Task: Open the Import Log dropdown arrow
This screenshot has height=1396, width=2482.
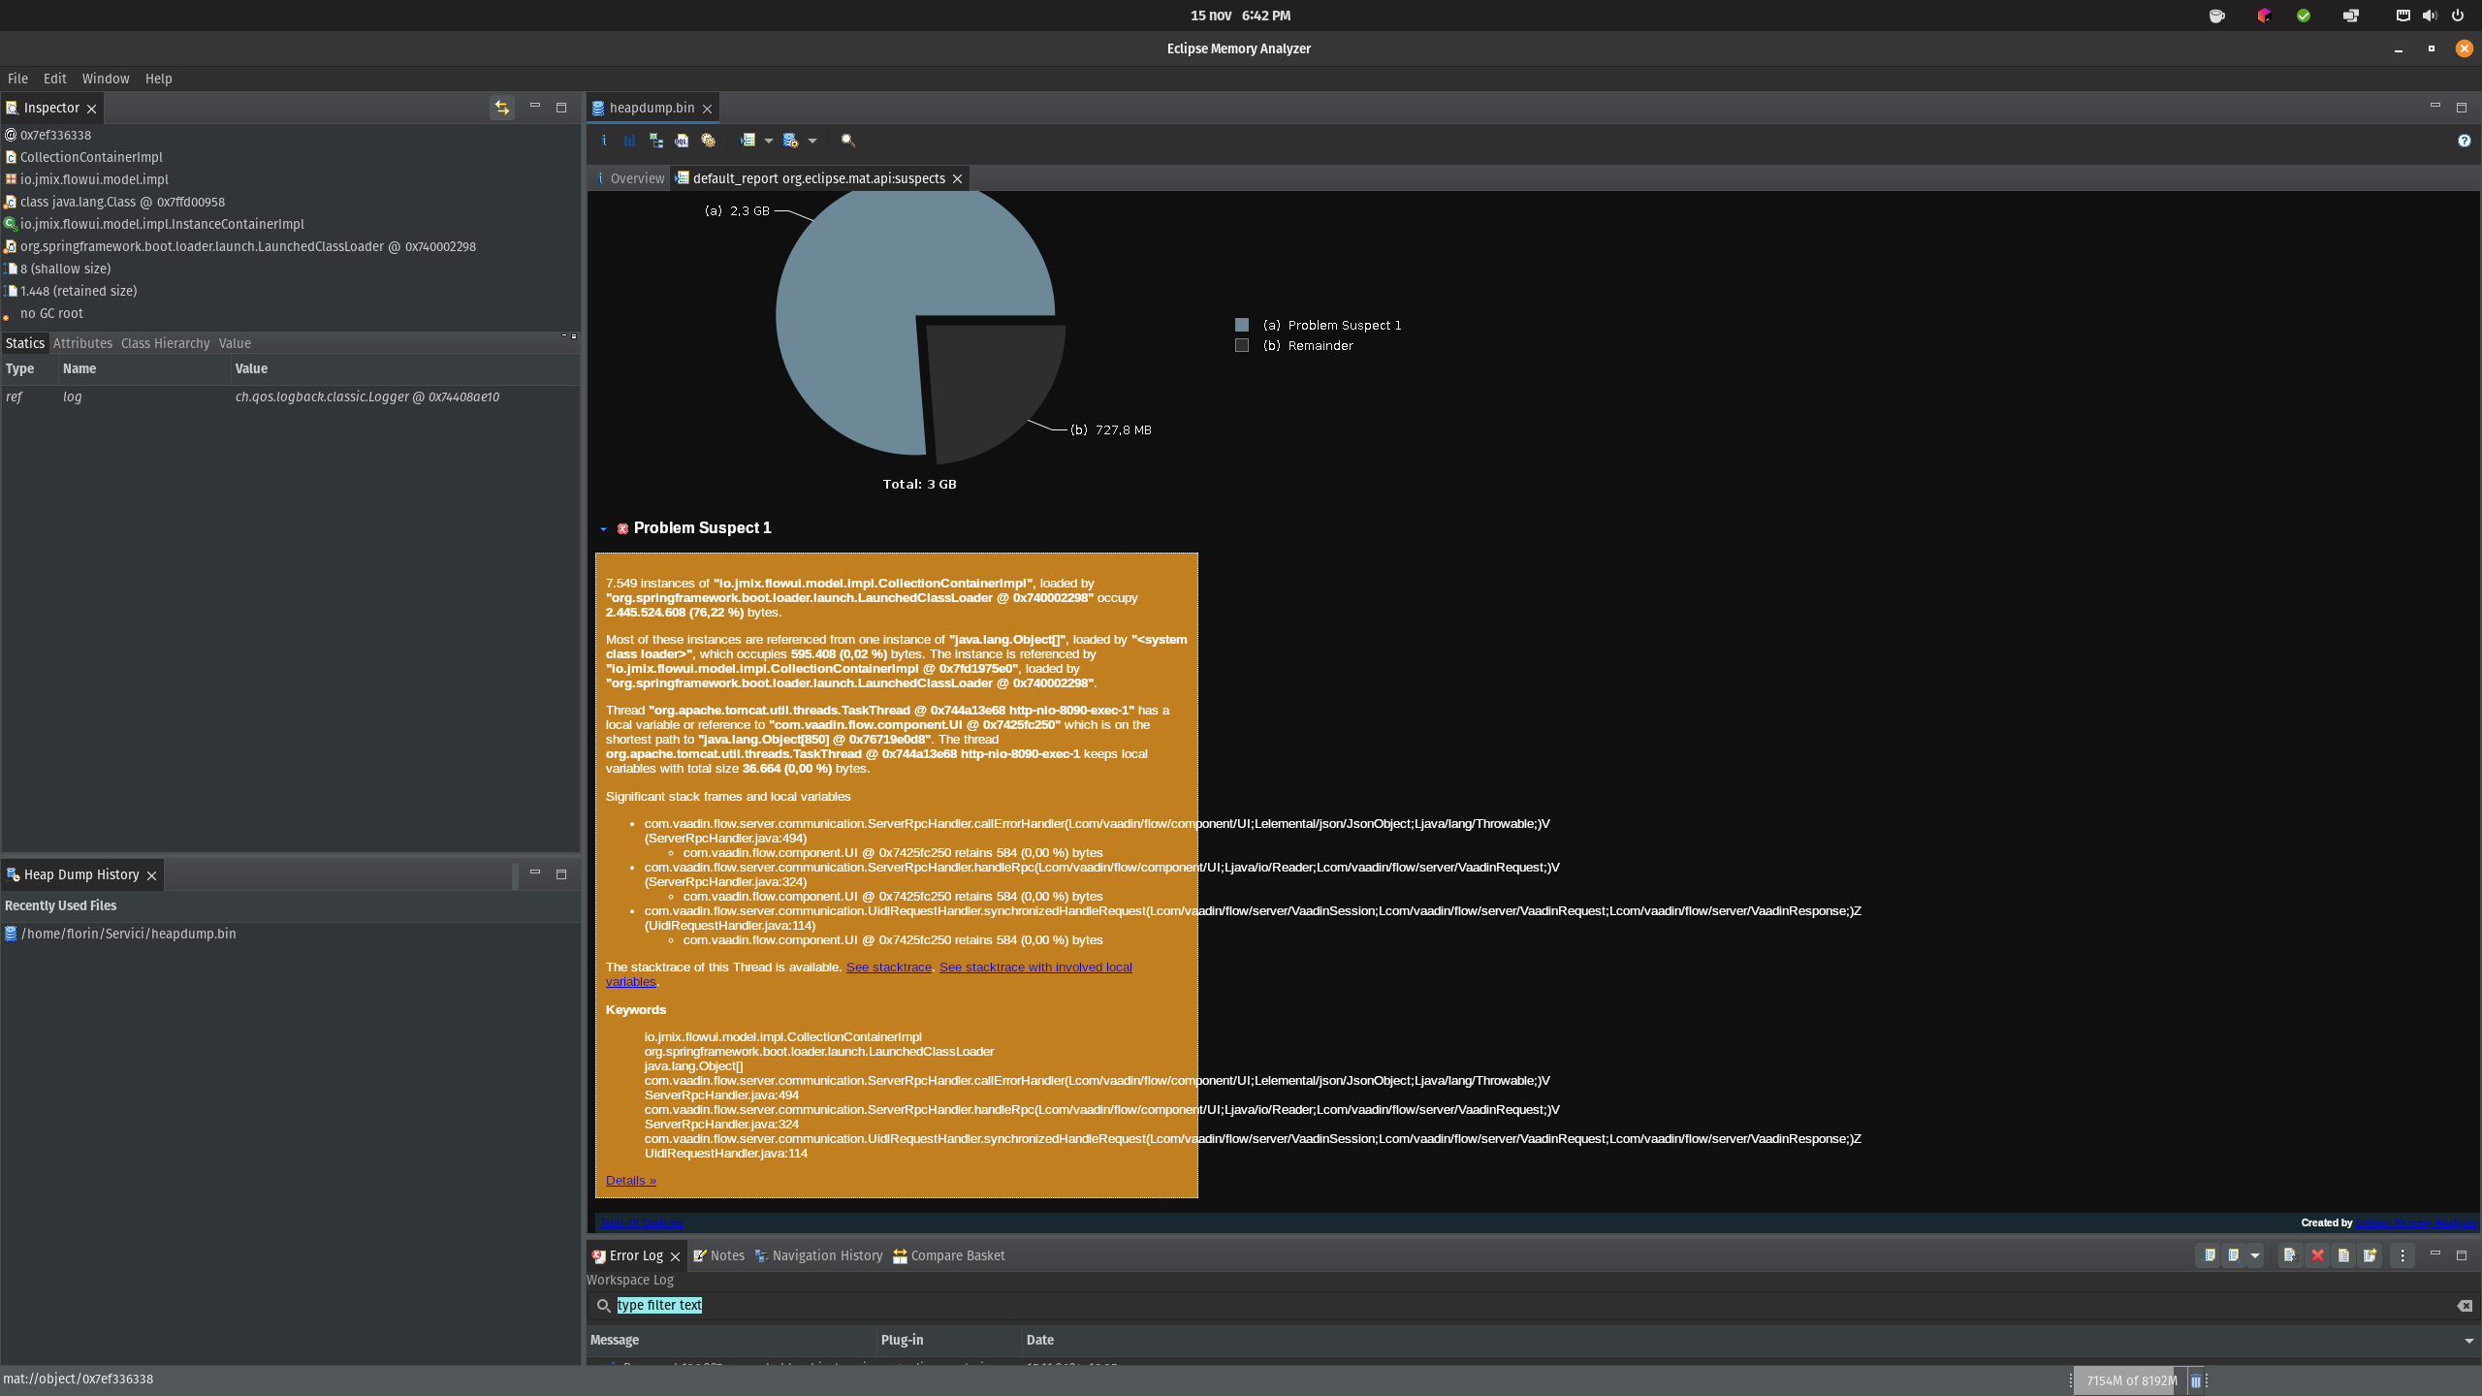Action: click(2255, 1256)
